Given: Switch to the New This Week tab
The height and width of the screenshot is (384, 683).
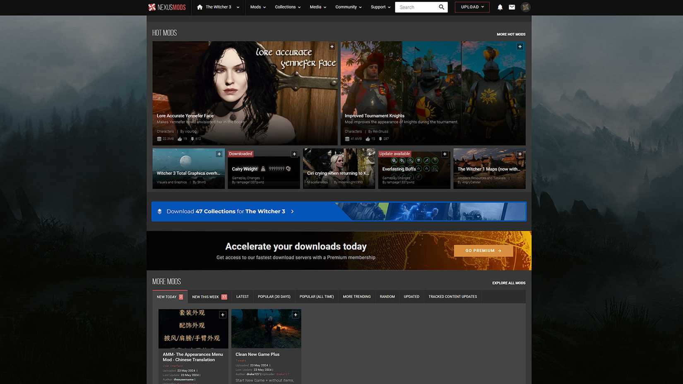Looking at the screenshot, I should pos(209,297).
